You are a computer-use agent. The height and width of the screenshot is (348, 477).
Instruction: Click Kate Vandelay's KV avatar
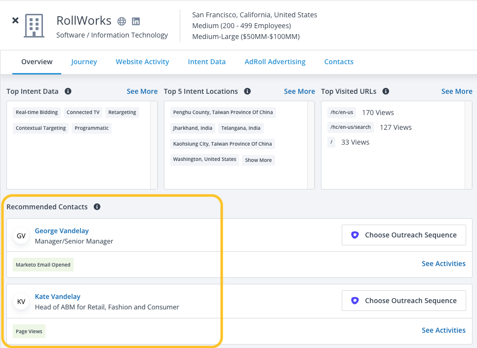pyautogui.click(x=21, y=302)
